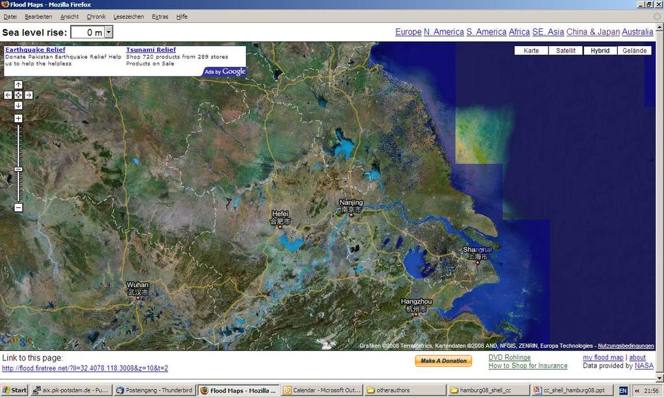Switch to Posteingang Thunderbird taskbar window
Viewport: 664px width, 398px height.
tap(155, 390)
